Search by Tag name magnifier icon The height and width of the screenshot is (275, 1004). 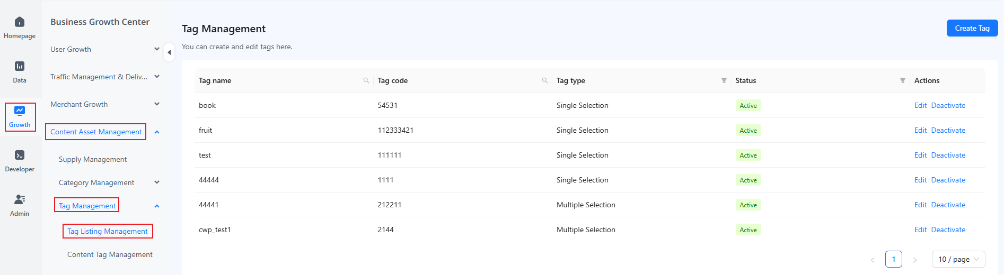click(x=366, y=80)
